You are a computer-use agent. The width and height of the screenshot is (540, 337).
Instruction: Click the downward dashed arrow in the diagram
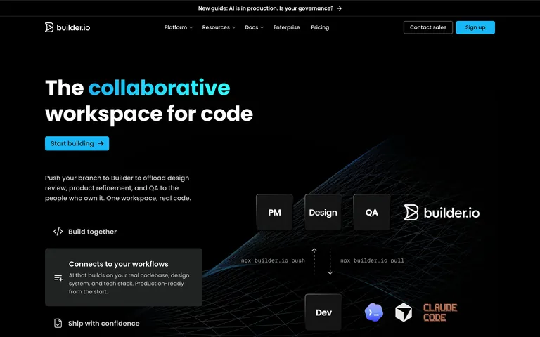pos(330,262)
